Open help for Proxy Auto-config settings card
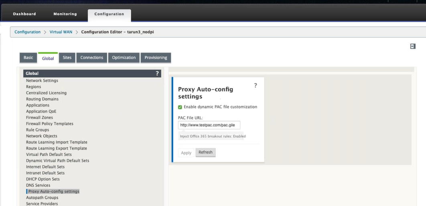426x206 pixels. (256, 85)
